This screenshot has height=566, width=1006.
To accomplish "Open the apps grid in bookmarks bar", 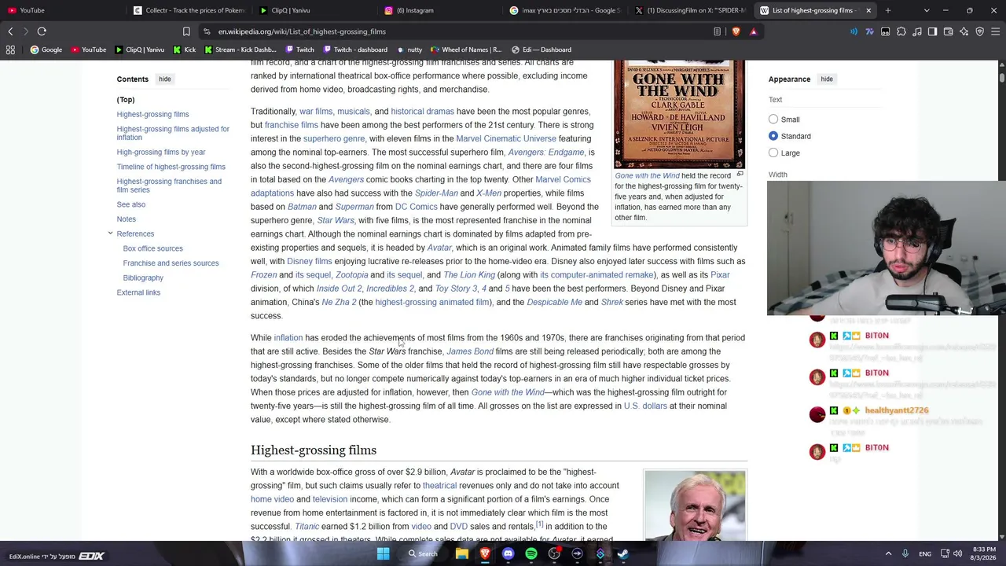I will [10, 50].
